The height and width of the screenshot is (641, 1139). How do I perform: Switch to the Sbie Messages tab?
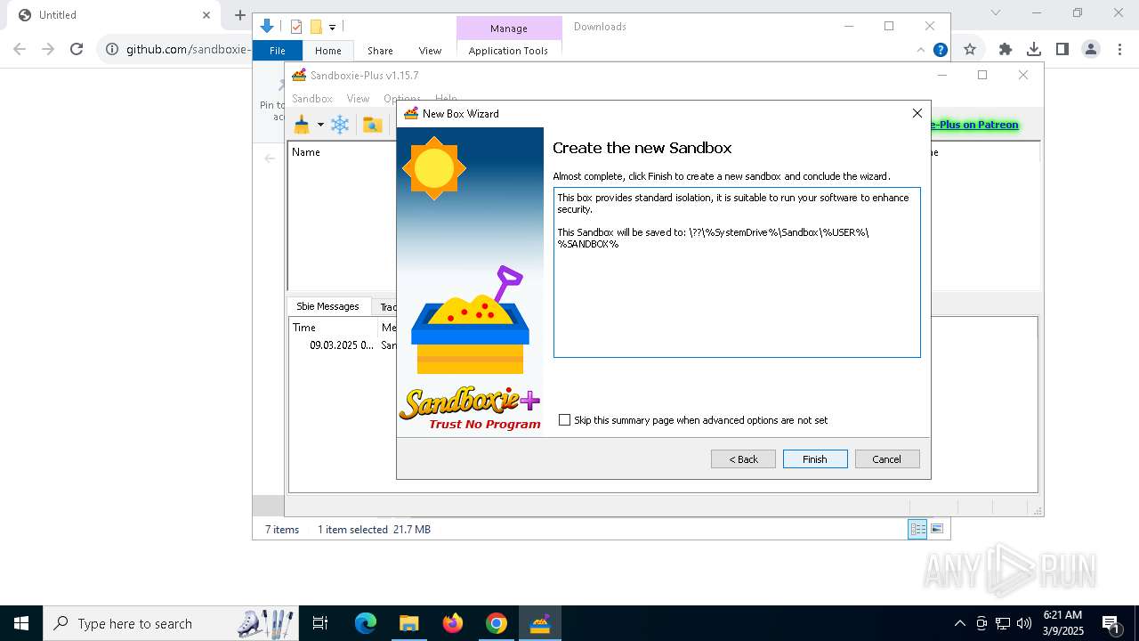tap(327, 306)
